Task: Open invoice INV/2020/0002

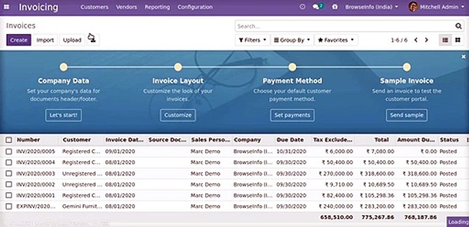Action: tap(36, 184)
